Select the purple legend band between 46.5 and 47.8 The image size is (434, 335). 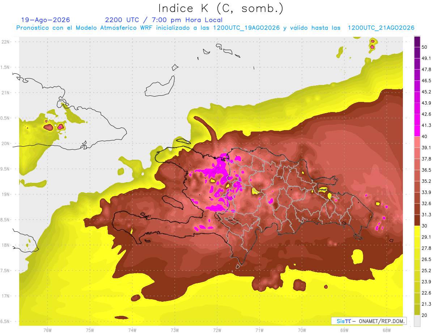[417, 75]
